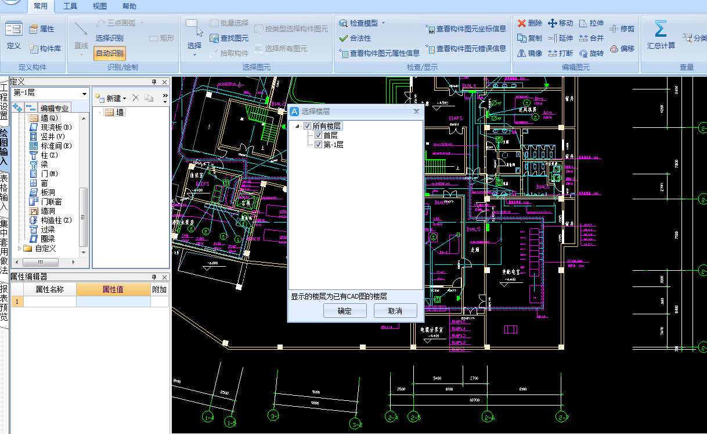
Task: Pin the 属性编辑器 panel
Action: pos(154,277)
